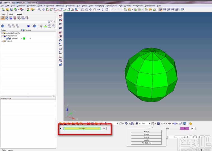Click the yellow comps collector field
This screenshot has width=212, height=151.
pos(82,129)
